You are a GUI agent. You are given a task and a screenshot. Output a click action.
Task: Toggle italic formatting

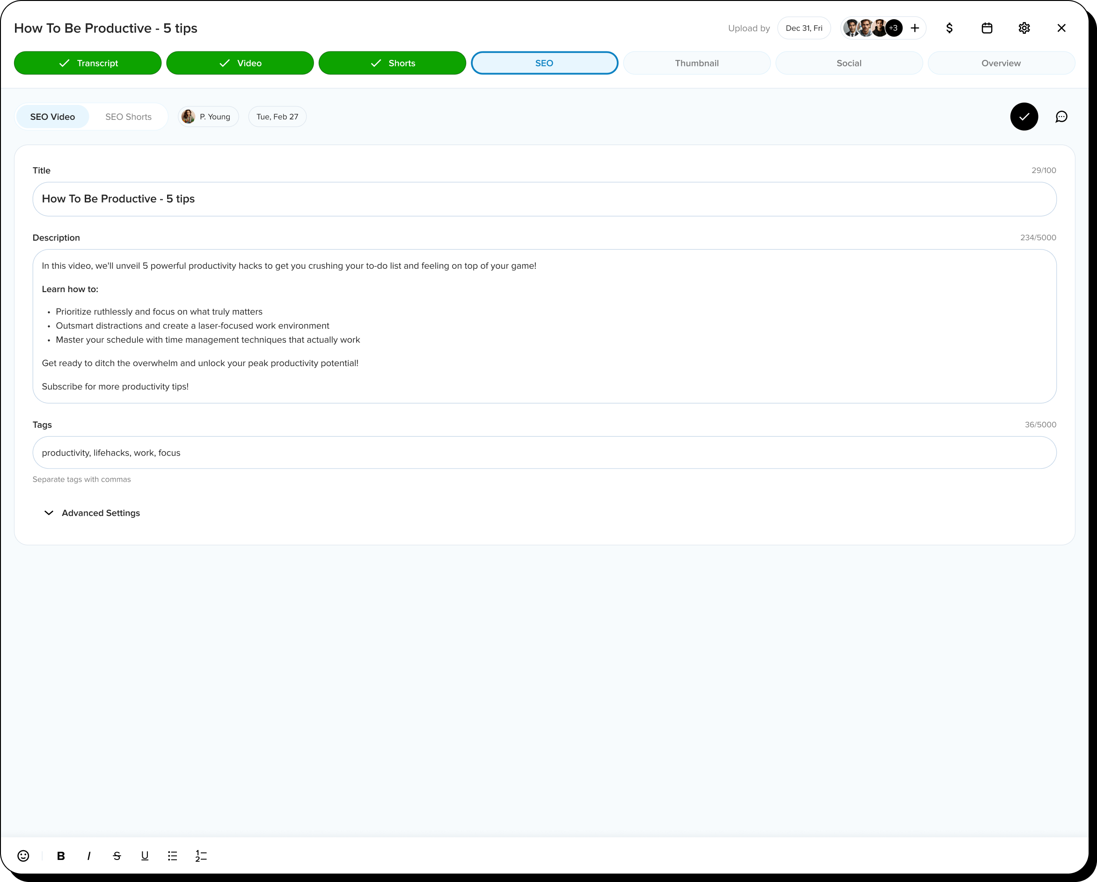coord(89,855)
